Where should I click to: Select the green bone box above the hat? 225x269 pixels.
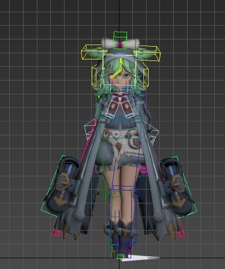pos(120,40)
